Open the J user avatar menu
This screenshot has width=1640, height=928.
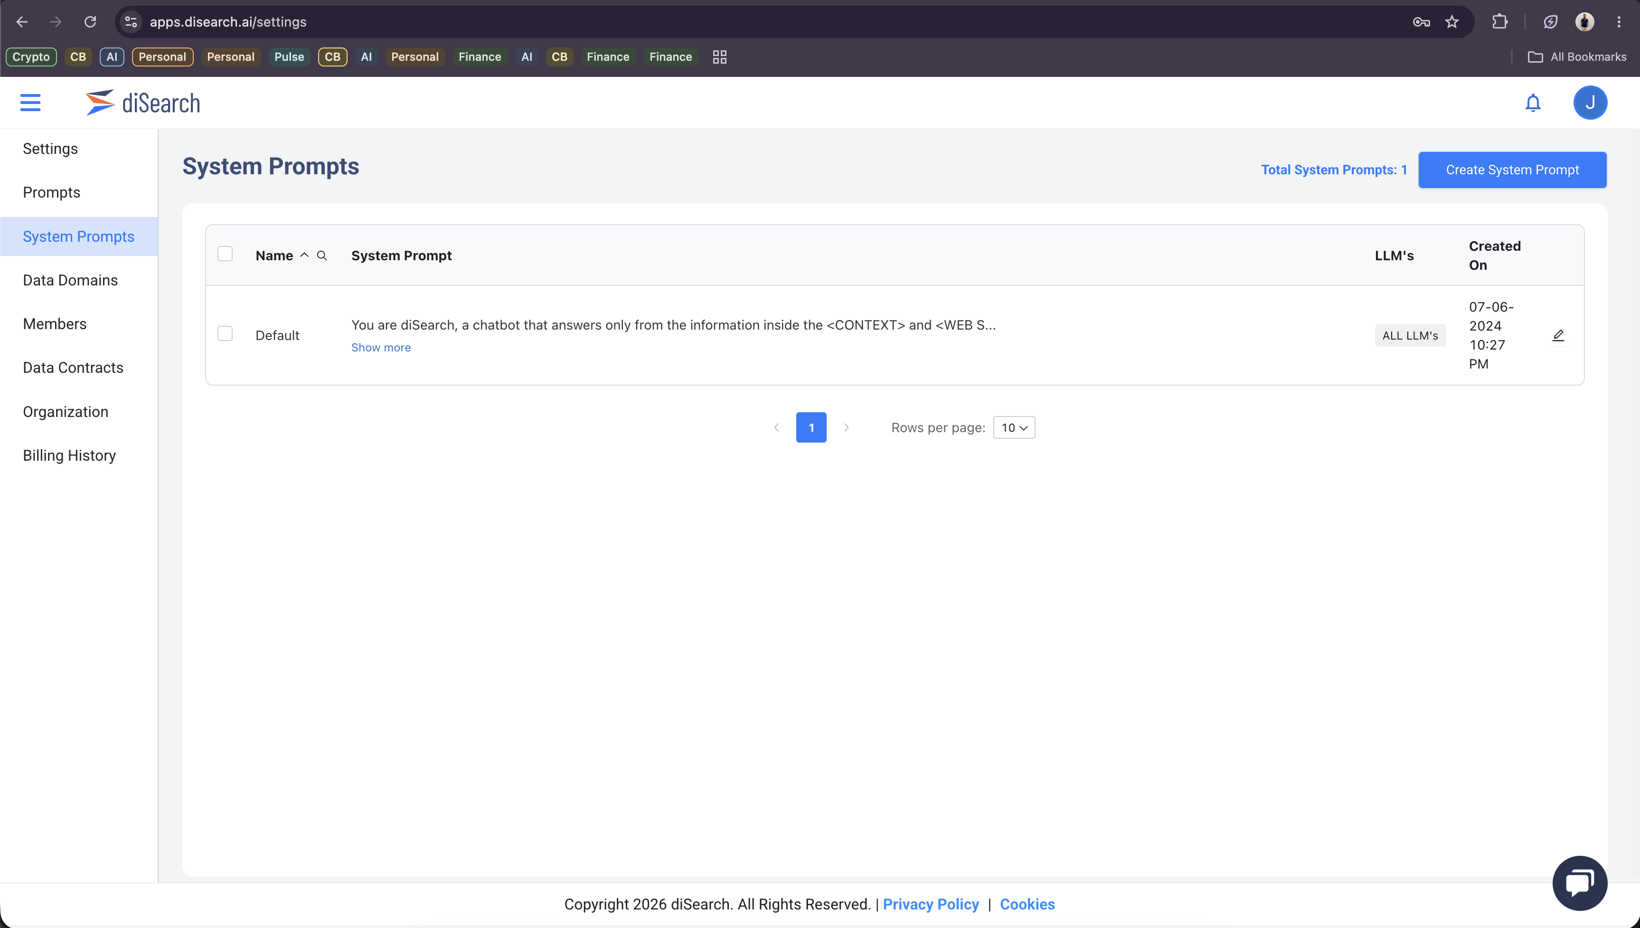tap(1590, 103)
